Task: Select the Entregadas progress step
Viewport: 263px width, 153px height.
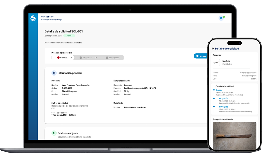Action: 113,58
